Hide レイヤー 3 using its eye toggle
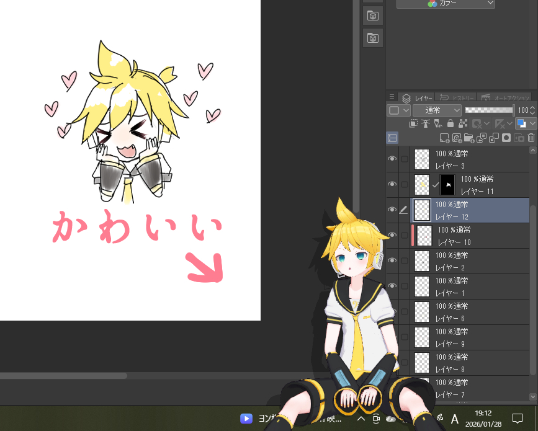This screenshot has width=538, height=431. (392, 159)
